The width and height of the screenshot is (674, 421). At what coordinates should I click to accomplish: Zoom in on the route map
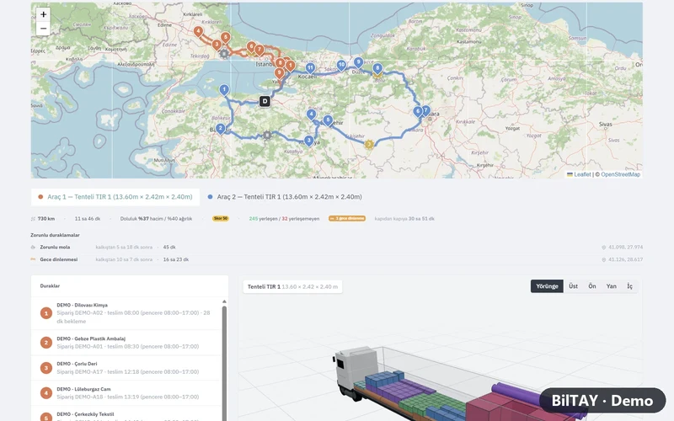(43, 14)
